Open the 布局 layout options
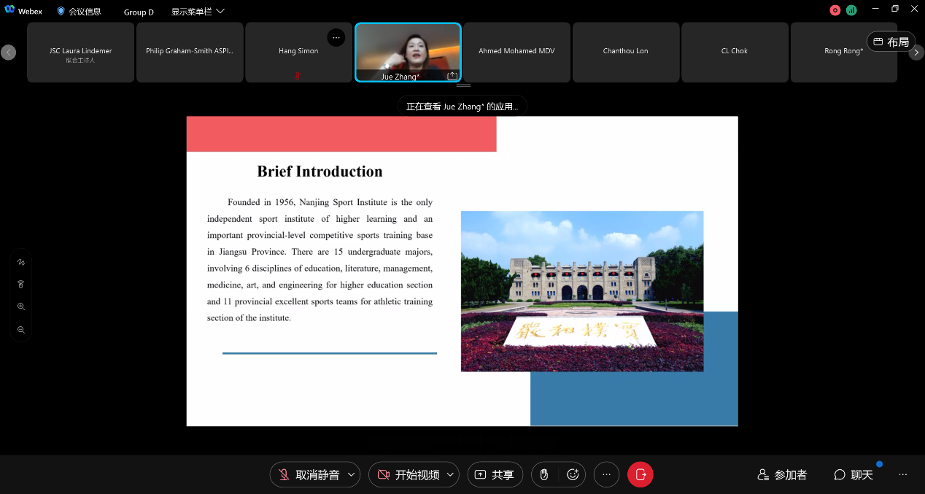 (x=891, y=42)
